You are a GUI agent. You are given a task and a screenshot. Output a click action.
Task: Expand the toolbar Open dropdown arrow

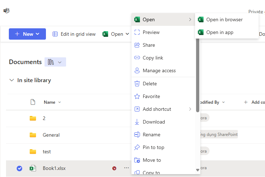coord(127,34)
